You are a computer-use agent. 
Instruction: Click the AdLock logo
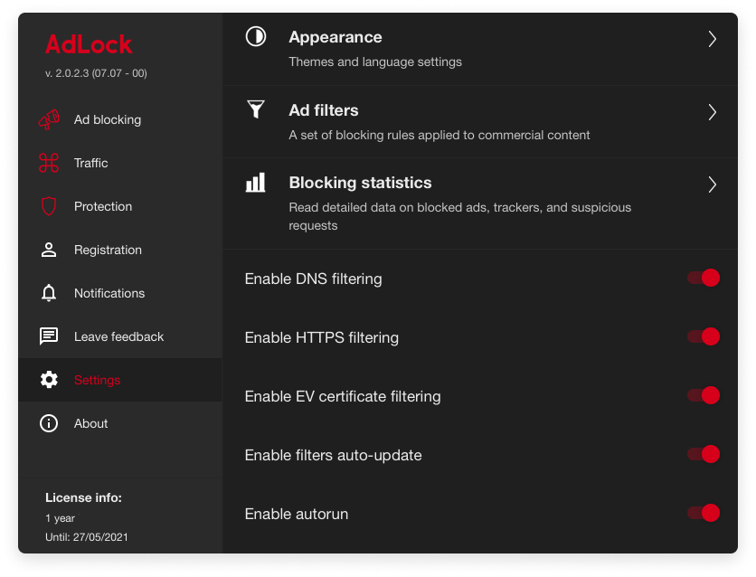point(89,44)
